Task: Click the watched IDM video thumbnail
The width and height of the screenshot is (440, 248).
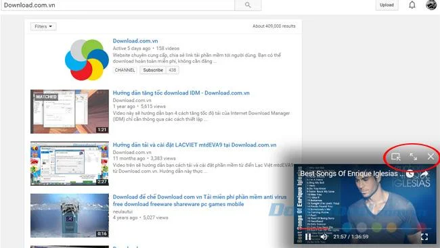Action: (70, 111)
